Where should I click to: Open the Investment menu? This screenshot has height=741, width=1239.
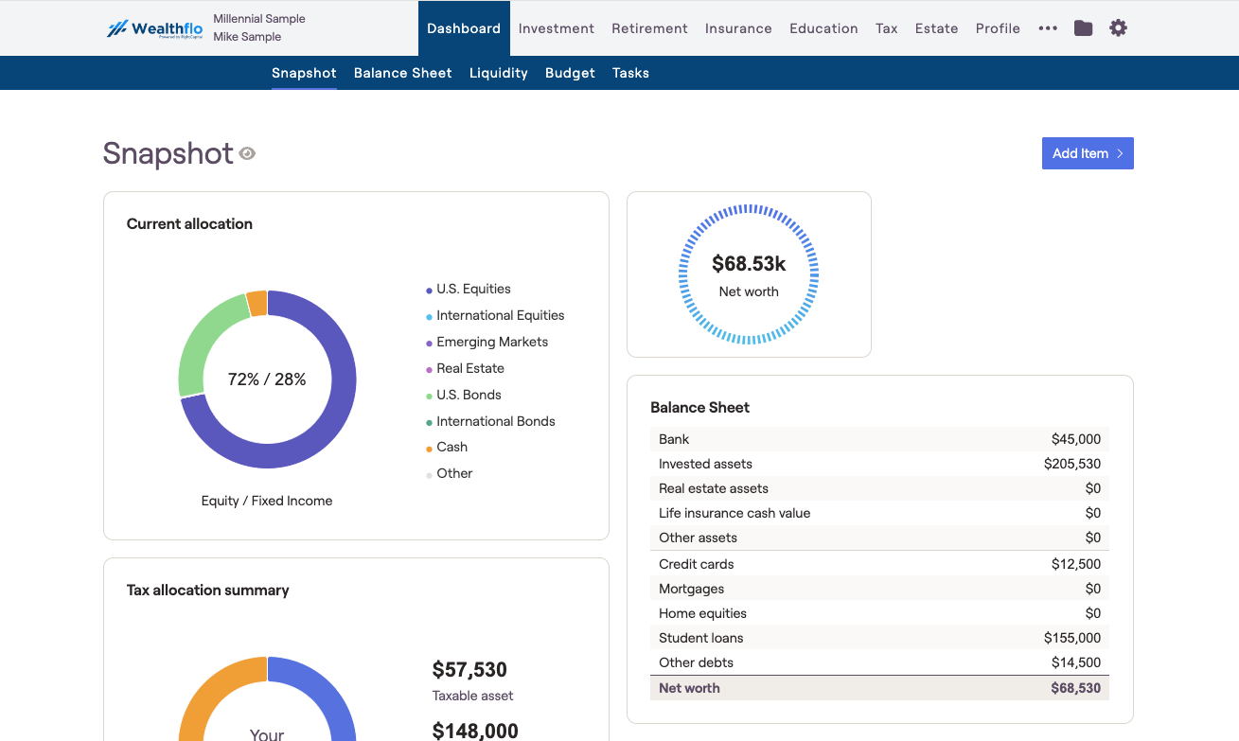(557, 28)
